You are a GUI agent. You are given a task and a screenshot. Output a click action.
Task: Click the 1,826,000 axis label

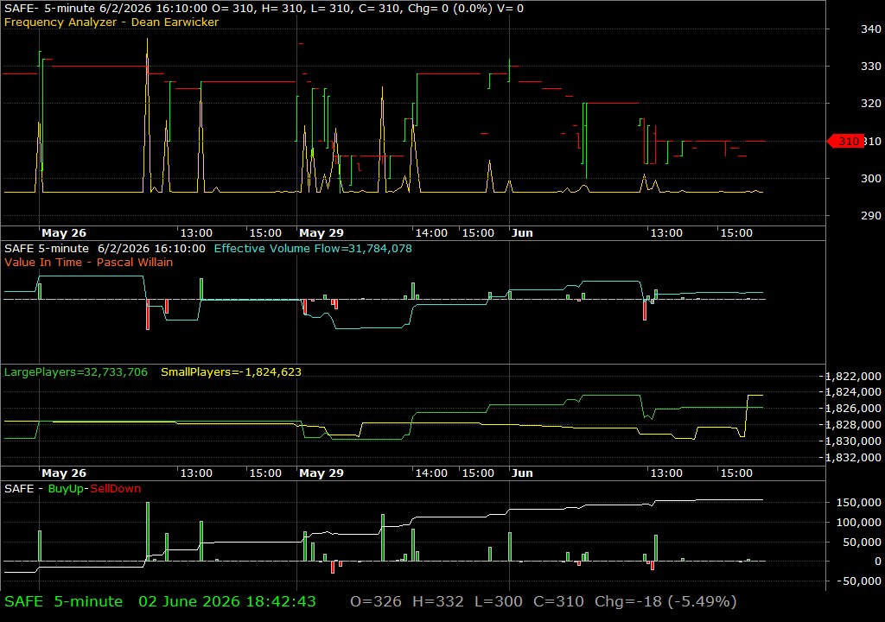click(853, 408)
